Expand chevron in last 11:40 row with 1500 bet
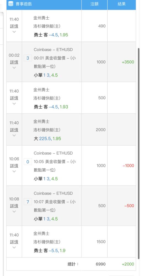This screenshot has height=276, width=141. (14, 248)
